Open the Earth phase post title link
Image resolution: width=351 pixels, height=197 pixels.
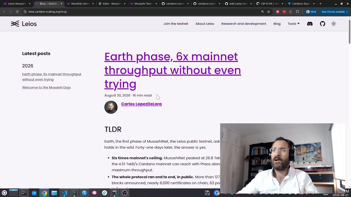pos(173,70)
